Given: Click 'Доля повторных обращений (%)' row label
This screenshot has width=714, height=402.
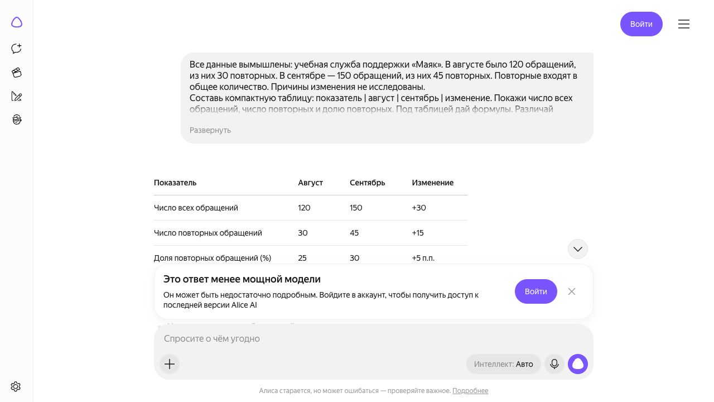Looking at the screenshot, I should [213, 258].
